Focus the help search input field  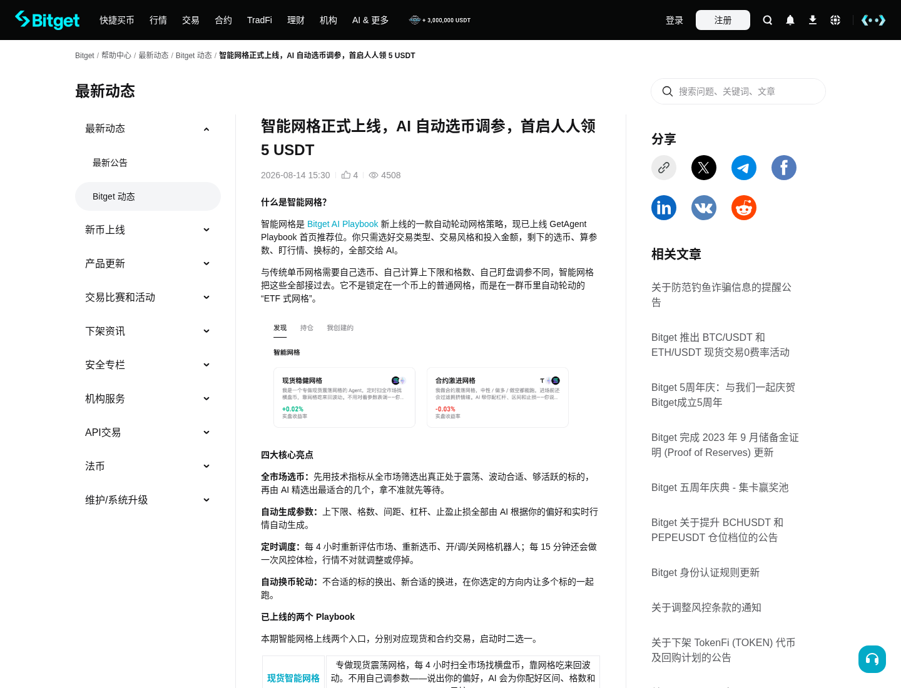pos(738,91)
